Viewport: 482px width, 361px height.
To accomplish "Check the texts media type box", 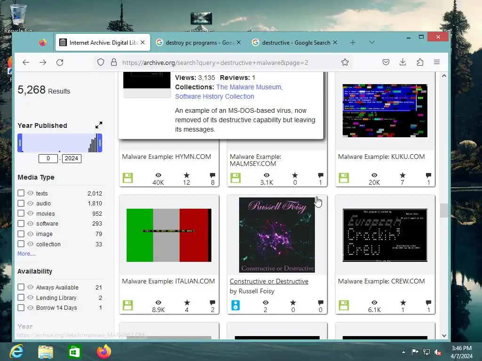I will (x=21, y=193).
